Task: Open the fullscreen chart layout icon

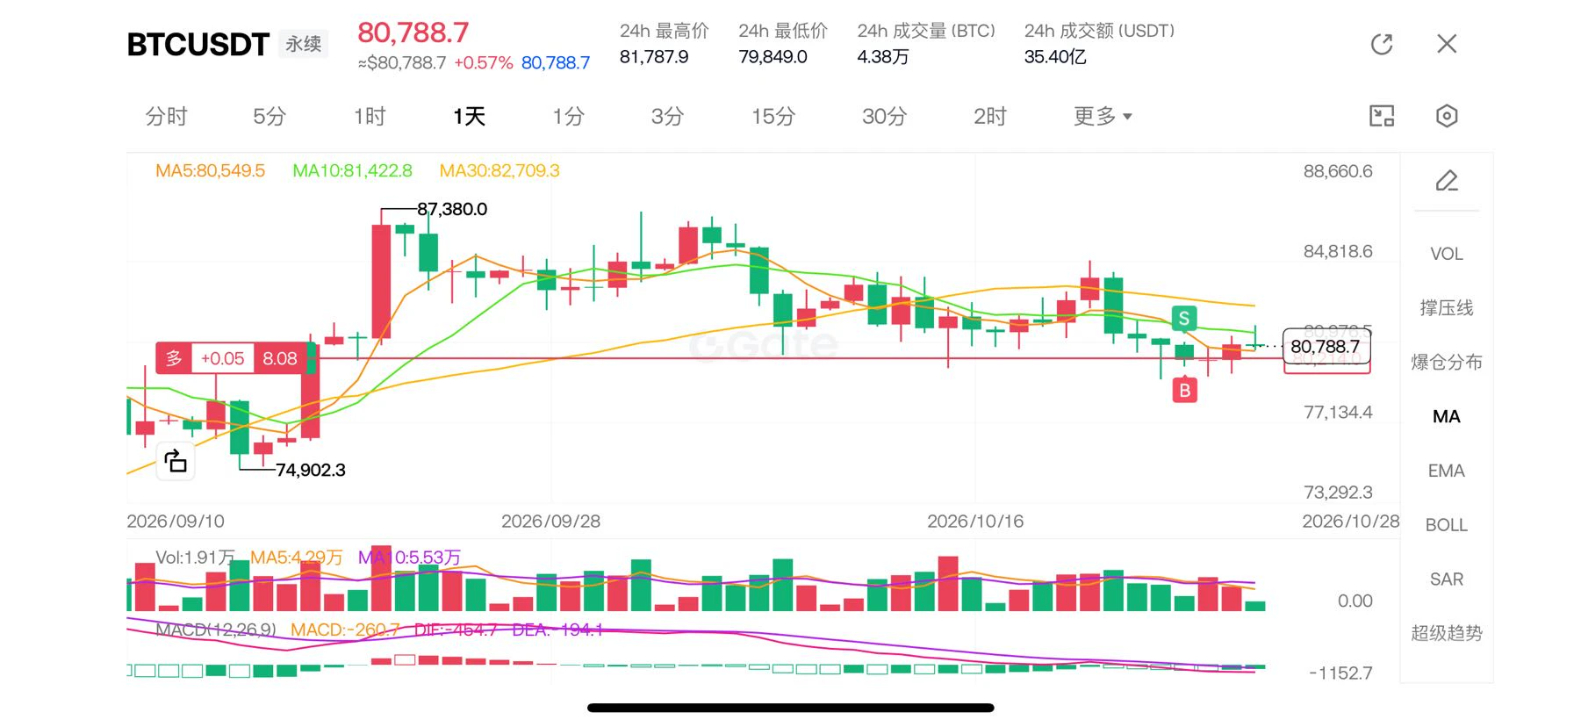Action: click(x=1382, y=116)
